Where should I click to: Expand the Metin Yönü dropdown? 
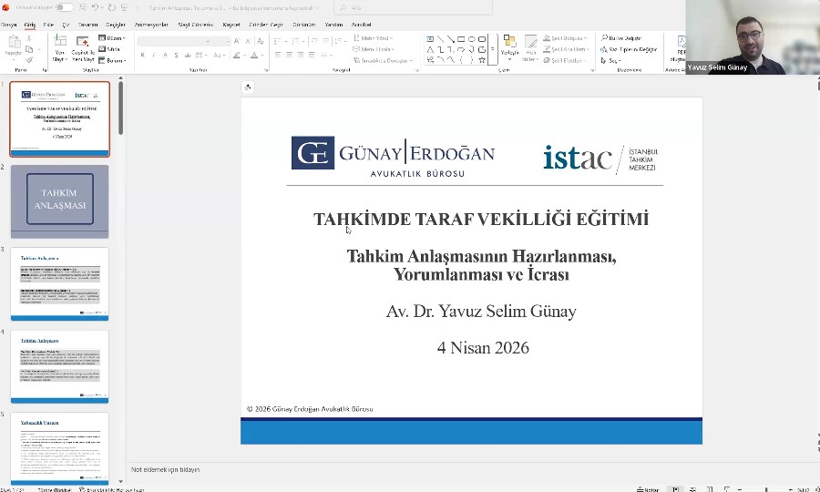tap(373, 38)
